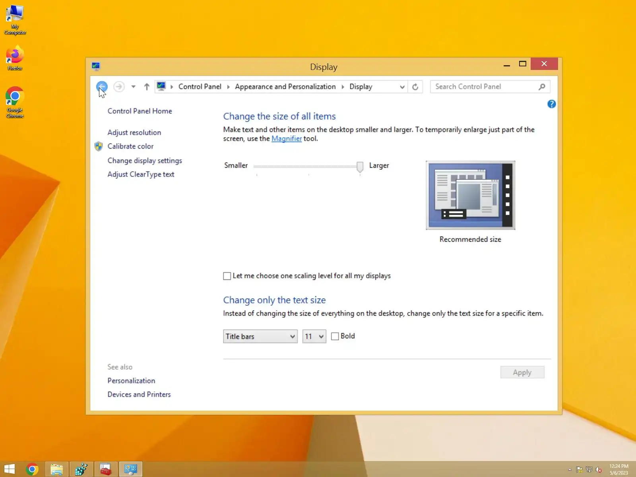This screenshot has height=477, width=636.
Task: Enable one scaling level for all displays
Action: (227, 276)
